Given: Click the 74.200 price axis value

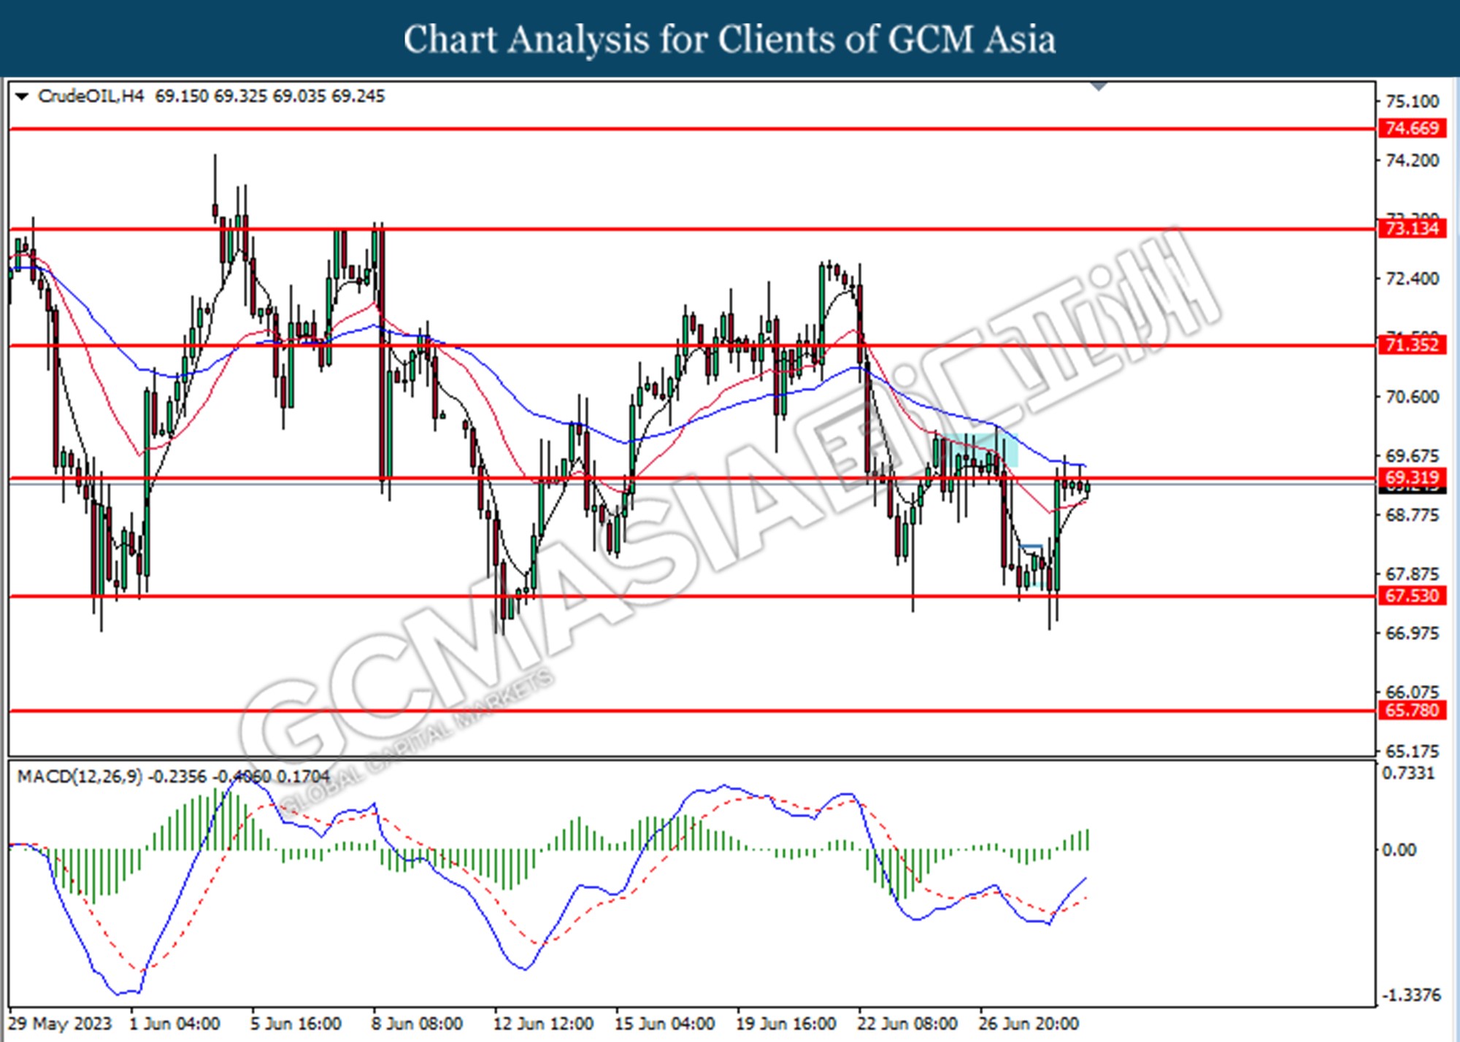Looking at the screenshot, I should point(1412,160).
